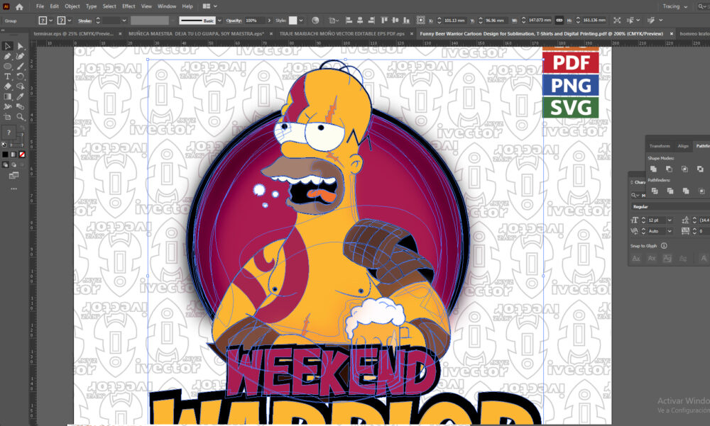This screenshot has width=710, height=426.
Task: Switch to the Transform panel tab
Action: [x=660, y=146]
